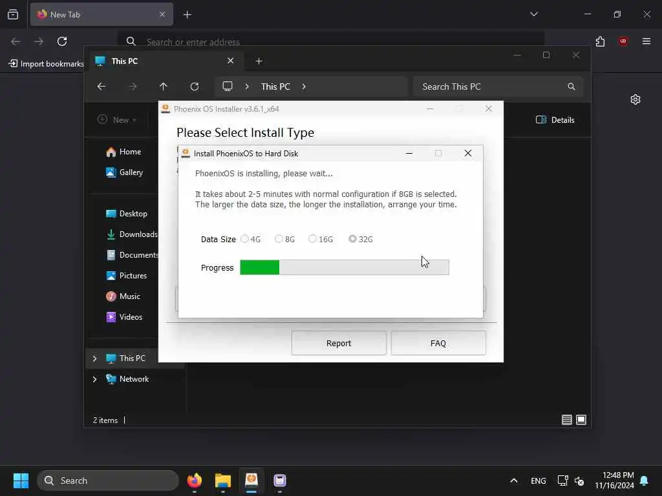Screen dimensions: 662x496
Task: Expand chevron before This PC in breadcrumb
Action: point(247,87)
